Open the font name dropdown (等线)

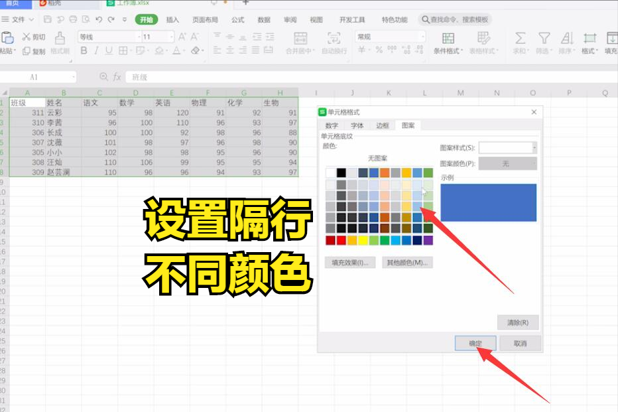pos(139,36)
